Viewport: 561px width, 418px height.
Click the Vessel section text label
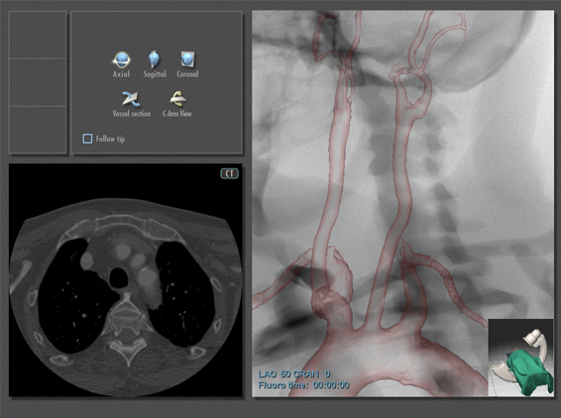pyautogui.click(x=132, y=114)
